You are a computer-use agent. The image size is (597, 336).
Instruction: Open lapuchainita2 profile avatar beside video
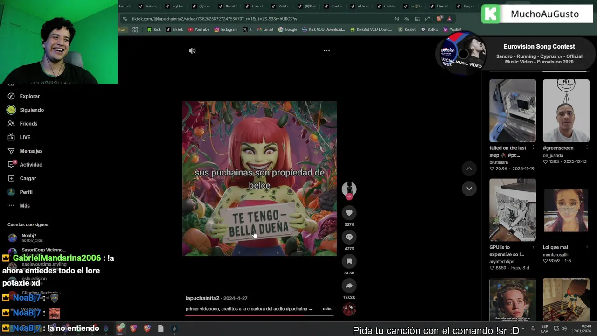pyautogui.click(x=349, y=189)
